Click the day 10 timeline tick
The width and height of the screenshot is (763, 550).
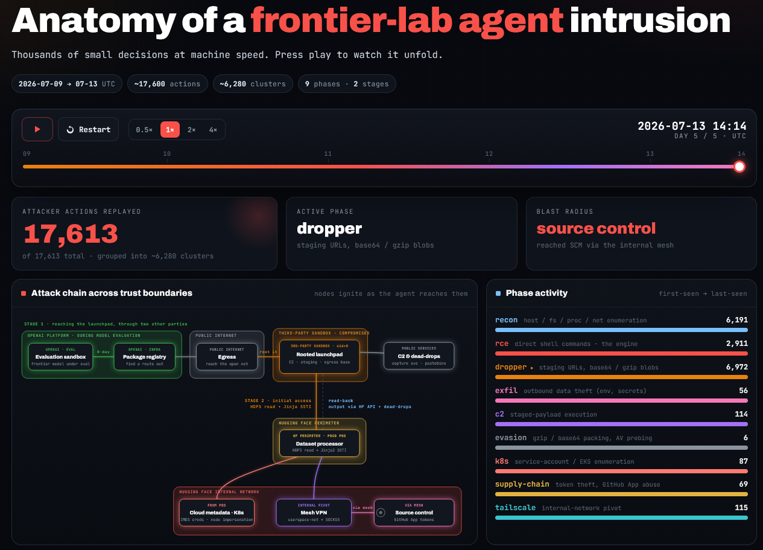(167, 154)
